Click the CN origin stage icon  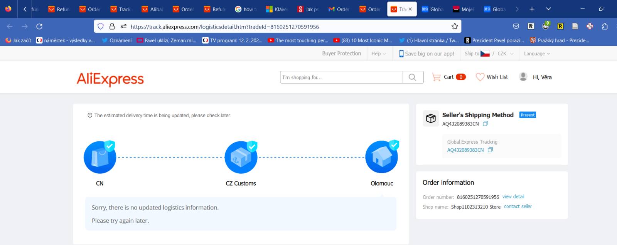tap(99, 157)
